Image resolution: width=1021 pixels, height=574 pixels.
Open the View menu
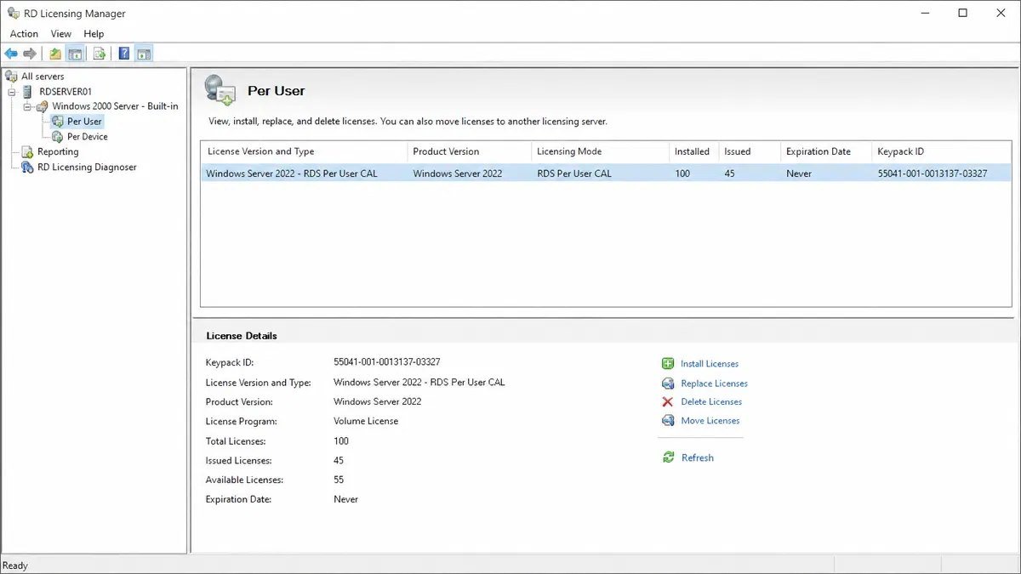(61, 34)
